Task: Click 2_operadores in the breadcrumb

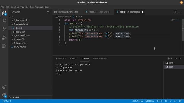Action: coord(62,17)
